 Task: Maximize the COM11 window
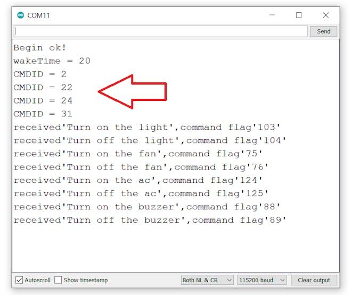coord(299,15)
